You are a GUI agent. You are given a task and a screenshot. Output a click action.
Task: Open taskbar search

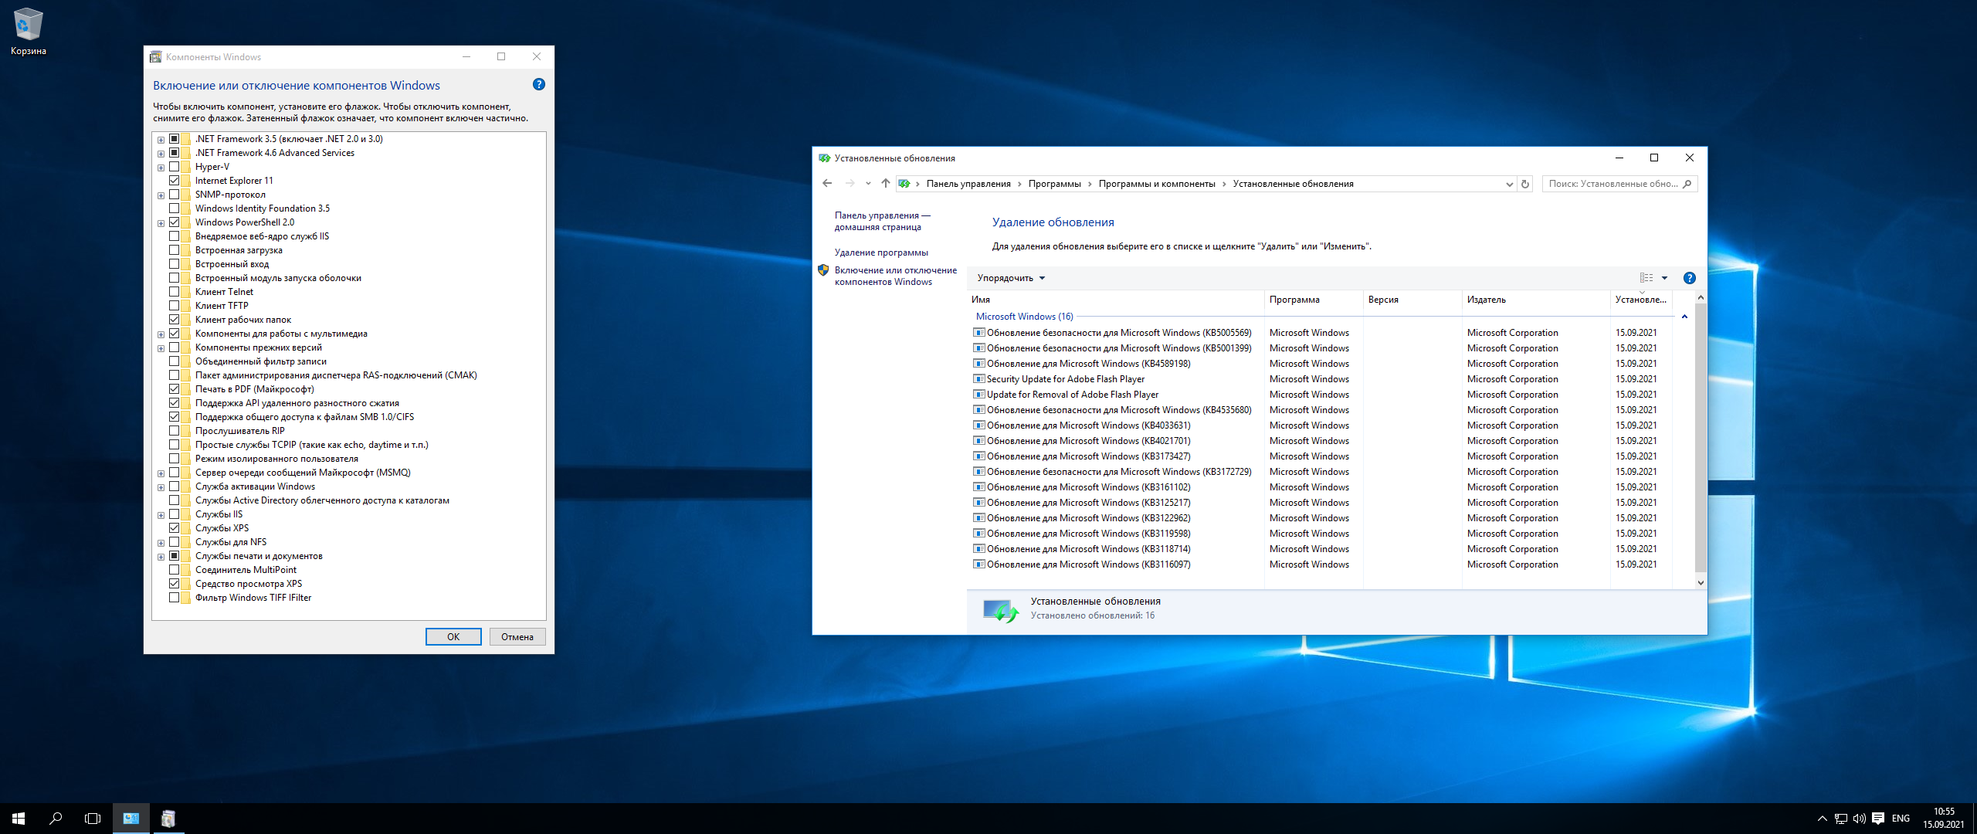(56, 819)
